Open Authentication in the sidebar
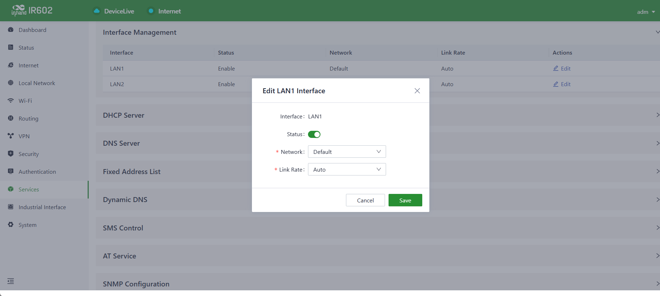The height and width of the screenshot is (296, 660). point(37,172)
